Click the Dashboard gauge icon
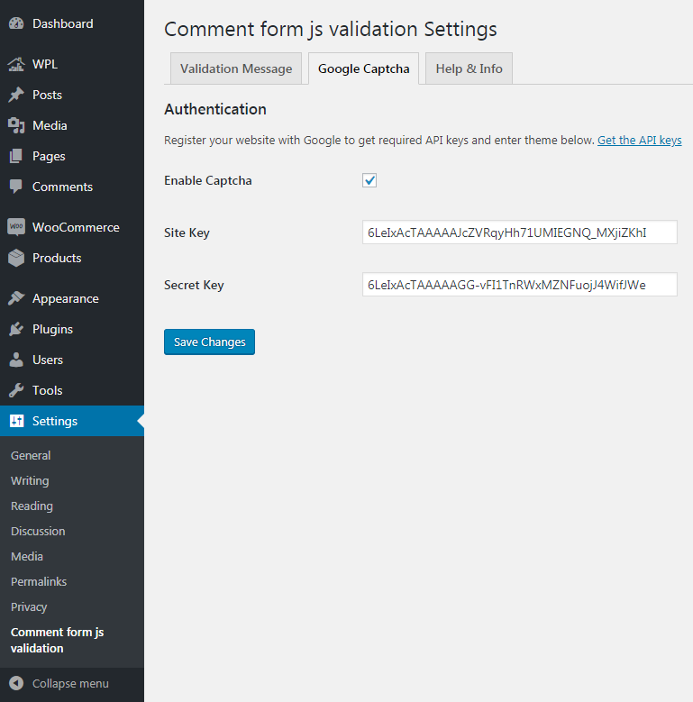The height and width of the screenshot is (702, 693). point(16,23)
